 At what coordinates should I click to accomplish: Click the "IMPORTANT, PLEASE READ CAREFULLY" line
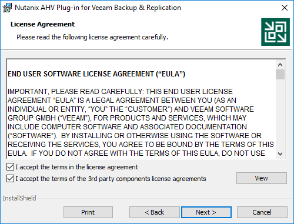[x=120, y=92]
